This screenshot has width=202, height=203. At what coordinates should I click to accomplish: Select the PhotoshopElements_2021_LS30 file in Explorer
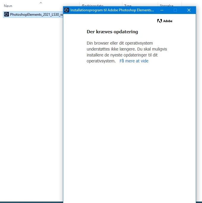[33, 15]
